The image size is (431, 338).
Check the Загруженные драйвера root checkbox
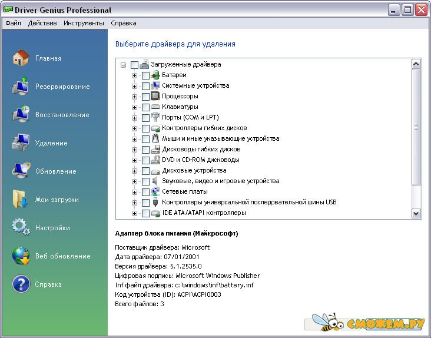134,65
